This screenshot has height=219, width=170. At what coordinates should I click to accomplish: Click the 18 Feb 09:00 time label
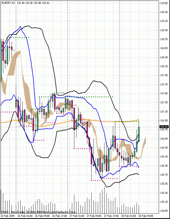pos(145,216)
